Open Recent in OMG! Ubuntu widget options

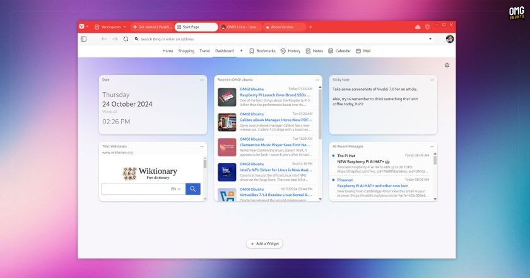[x=317, y=80]
